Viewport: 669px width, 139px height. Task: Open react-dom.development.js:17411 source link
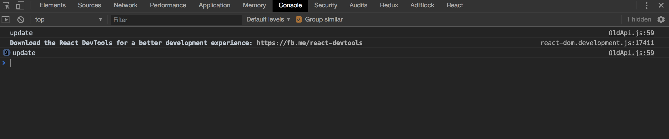597,43
